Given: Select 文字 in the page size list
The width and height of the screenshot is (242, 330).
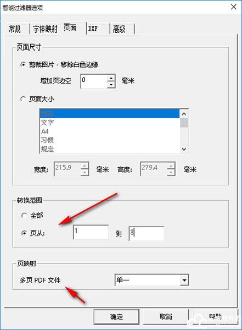Looking at the screenshot, I should point(109,122).
